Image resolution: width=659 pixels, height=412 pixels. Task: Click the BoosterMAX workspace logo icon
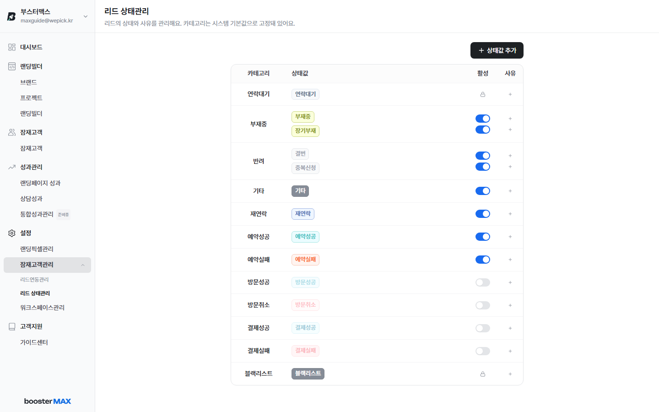point(11,16)
